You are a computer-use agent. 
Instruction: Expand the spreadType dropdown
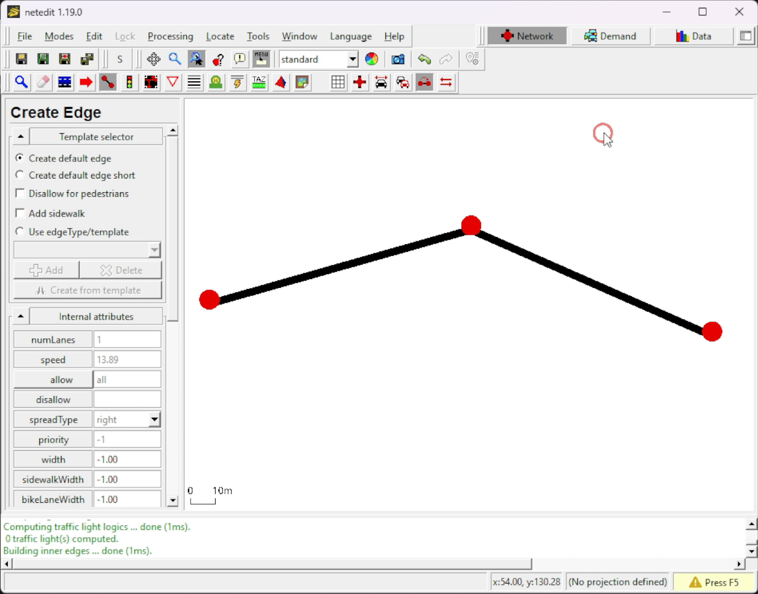click(154, 420)
